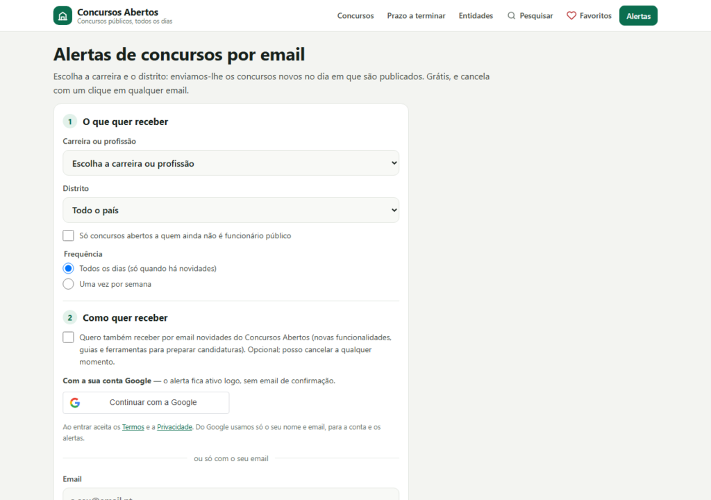Click Continuar com a Google button
The height and width of the screenshot is (500, 711).
(x=146, y=403)
